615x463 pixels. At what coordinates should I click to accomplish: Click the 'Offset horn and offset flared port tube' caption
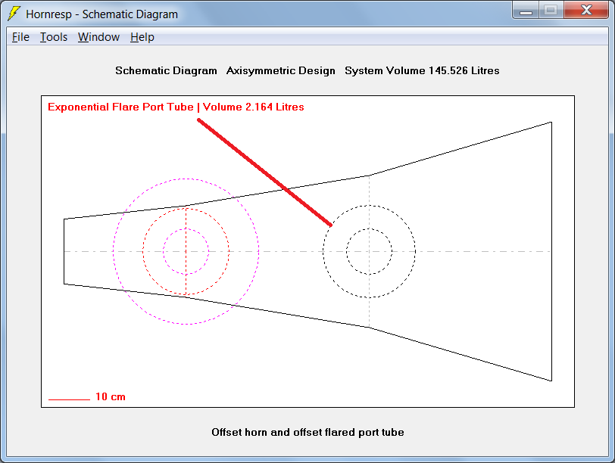click(308, 432)
